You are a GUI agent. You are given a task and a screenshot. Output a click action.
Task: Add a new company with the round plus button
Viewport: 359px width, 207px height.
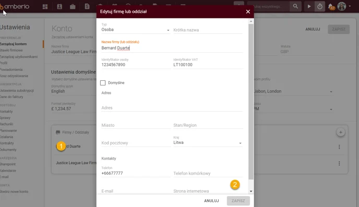[x=341, y=132]
